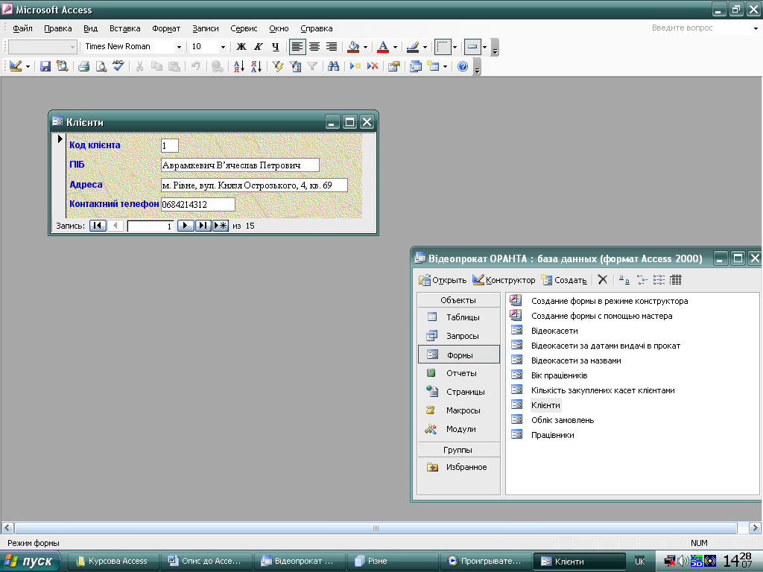This screenshot has width=763, height=572.
Task: Open the Записи menu
Action: (x=206, y=28)
